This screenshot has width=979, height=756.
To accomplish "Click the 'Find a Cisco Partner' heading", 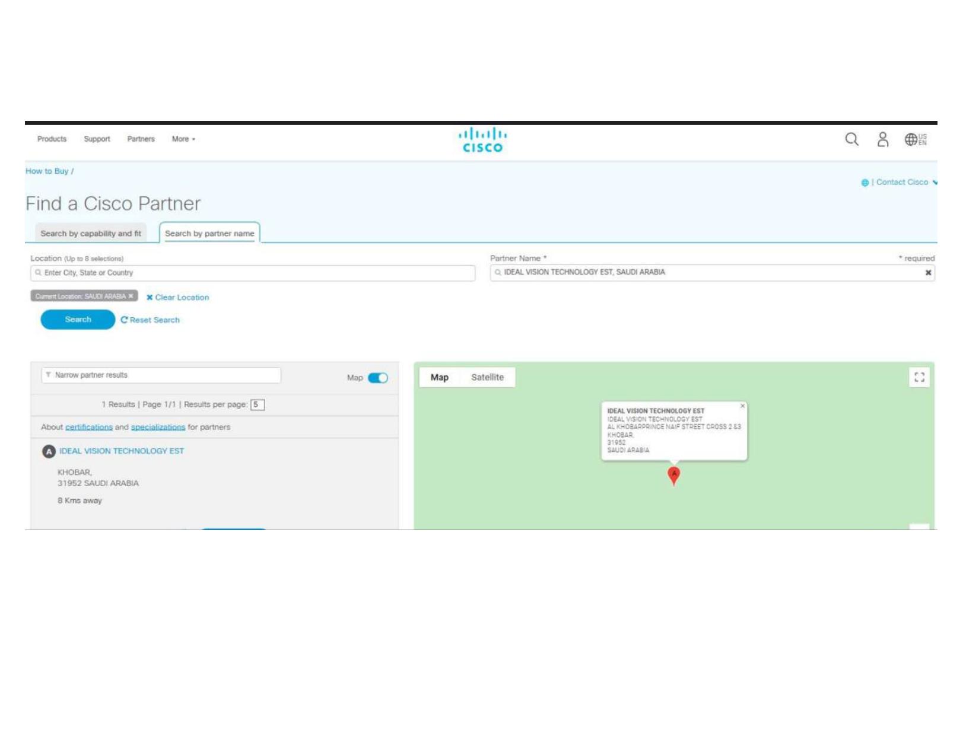I will coord(113,204).
